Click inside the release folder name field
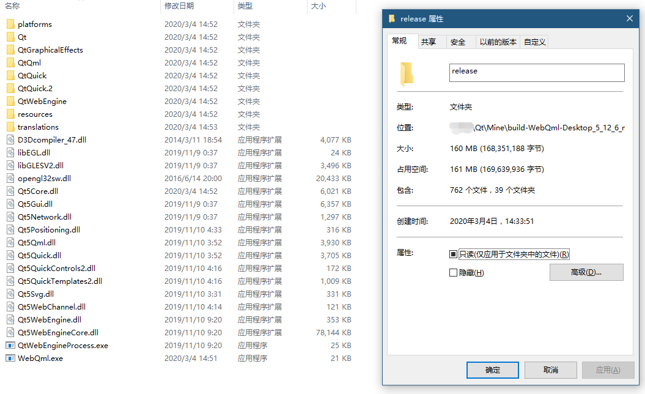The height and width of the screenshot is (394, 645). click(536, 73)
